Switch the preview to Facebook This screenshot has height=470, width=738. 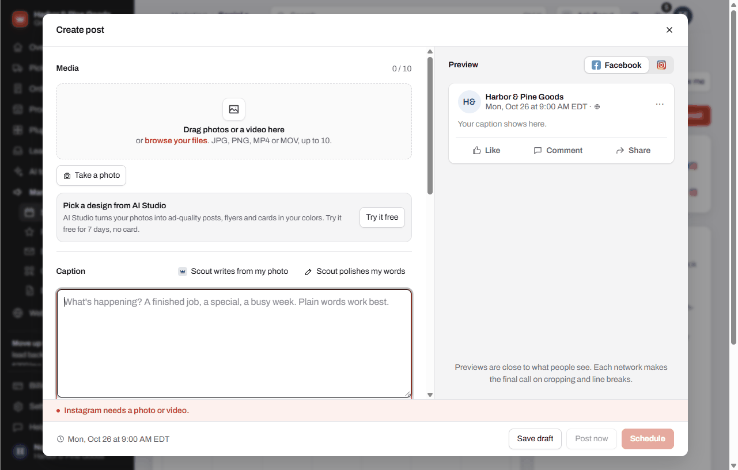(616, 65)
